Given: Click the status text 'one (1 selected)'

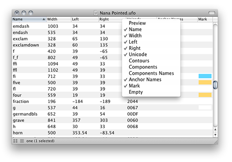Looking at the screenshot, I should [x=40, y=141].
